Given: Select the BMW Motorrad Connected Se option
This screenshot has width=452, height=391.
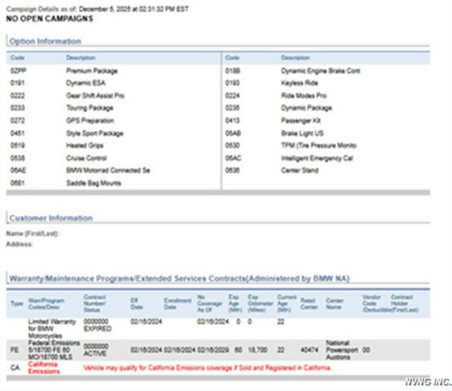Looking at the screenshot, I should 108,170.
